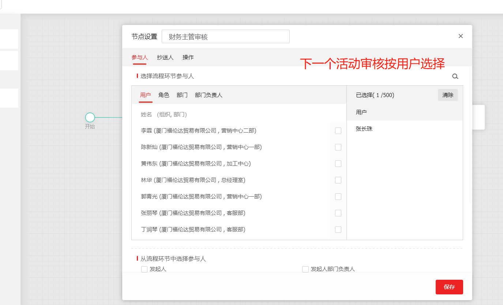
Task: Edit the node name field 财务主管审核
Action: (x=226, y=36)
